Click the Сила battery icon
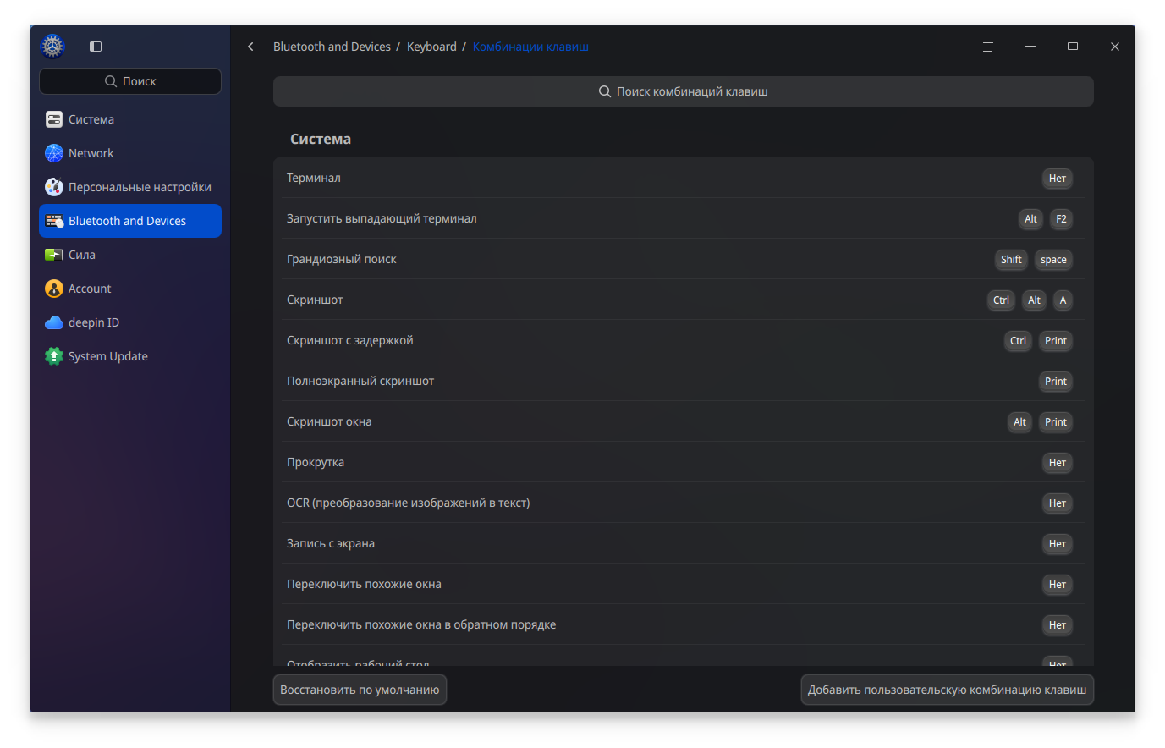Image resolution: width=1165 pixels, height=748 pixels. pos(54,255)
